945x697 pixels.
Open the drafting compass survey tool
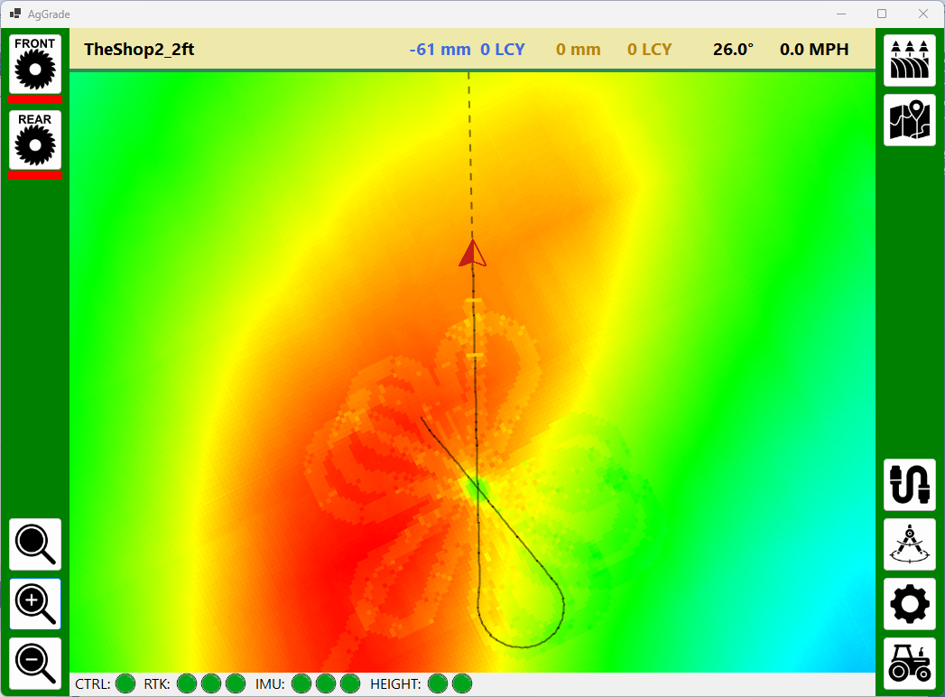pos(910,544)
